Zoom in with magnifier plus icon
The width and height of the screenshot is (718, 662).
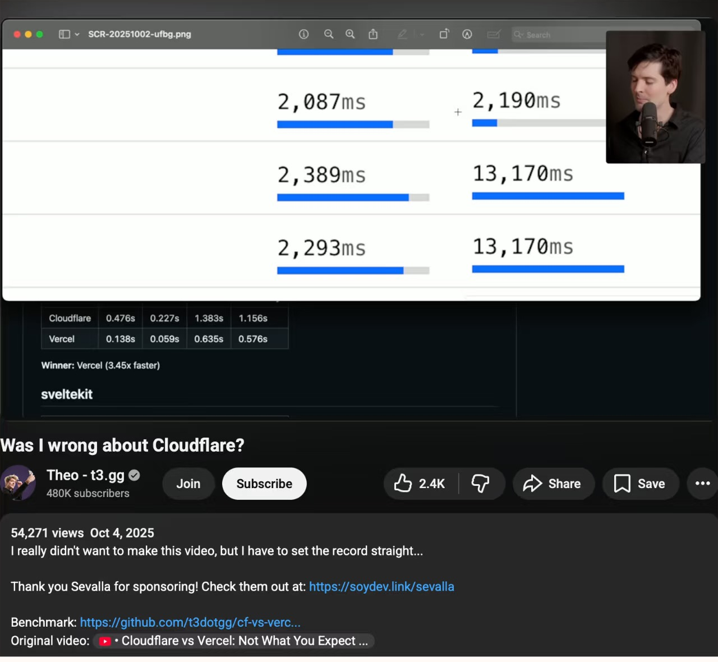350,34
